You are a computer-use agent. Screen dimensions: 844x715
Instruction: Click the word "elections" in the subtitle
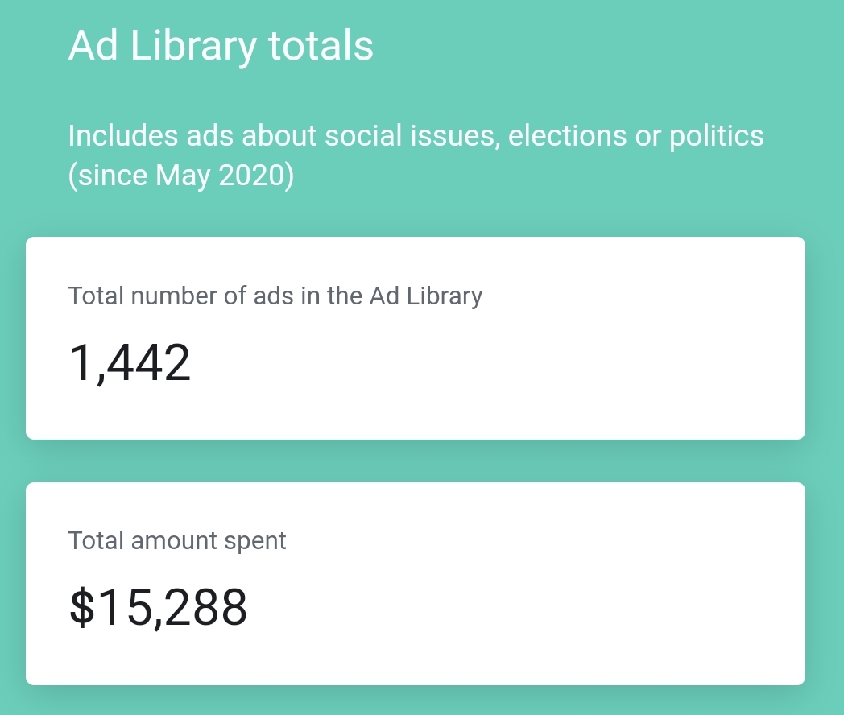coord(567,135)
